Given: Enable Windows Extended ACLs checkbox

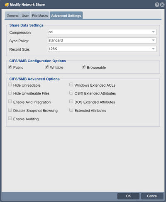Looking at the screenshot, I should (71, 85).
